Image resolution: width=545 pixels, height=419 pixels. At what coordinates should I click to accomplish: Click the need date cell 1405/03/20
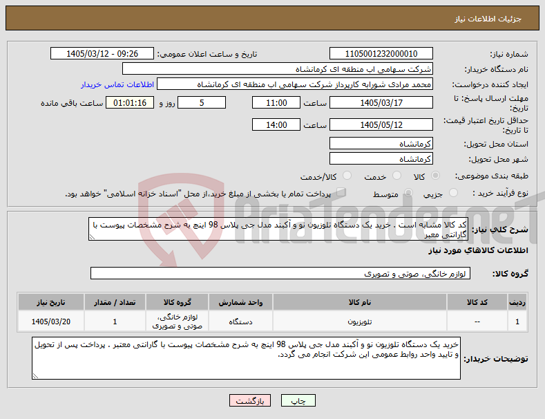coord(50,322)
